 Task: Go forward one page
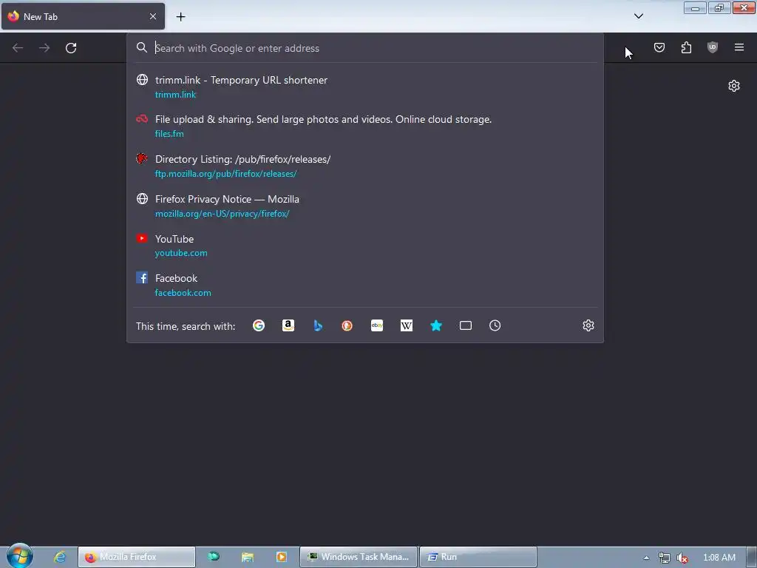(x=44, y=48)
